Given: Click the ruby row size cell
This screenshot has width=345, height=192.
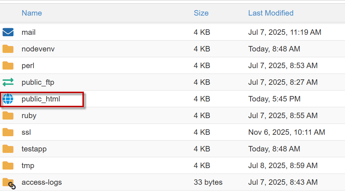Looking at the screenshot, I should tap(202, 116).
